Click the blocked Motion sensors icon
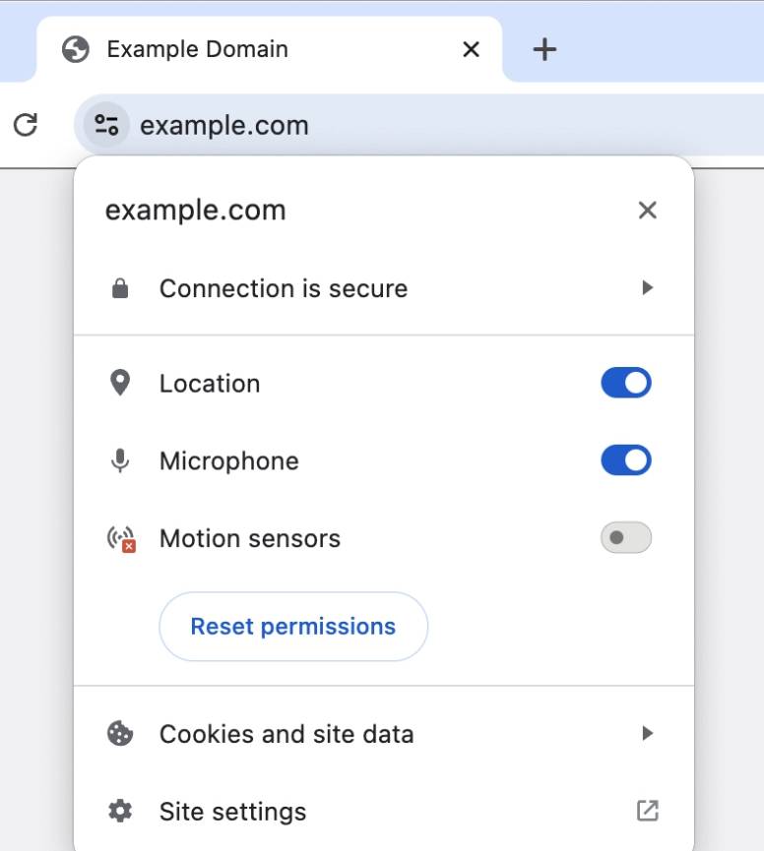The width and height of the screenshot is (764, 851). (x=121, y=539)
